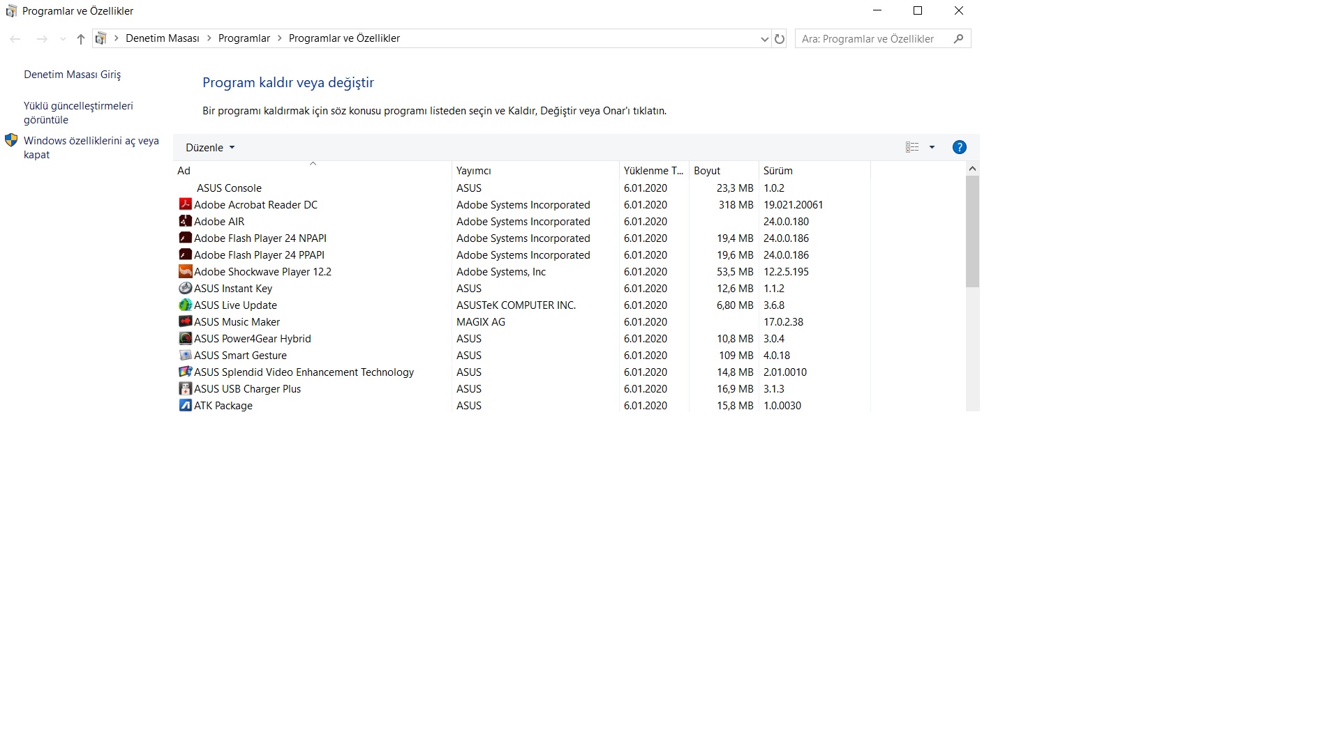Open recent locations dropdown near navigation arrows
This screenshot has height=753, width=1340.
click(63, 39)
